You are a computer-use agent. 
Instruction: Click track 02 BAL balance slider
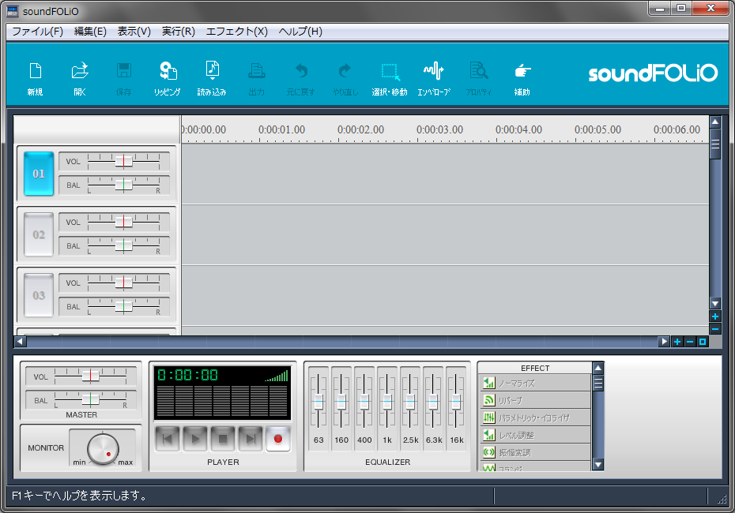pyautogui.click(x=124, y=245)
